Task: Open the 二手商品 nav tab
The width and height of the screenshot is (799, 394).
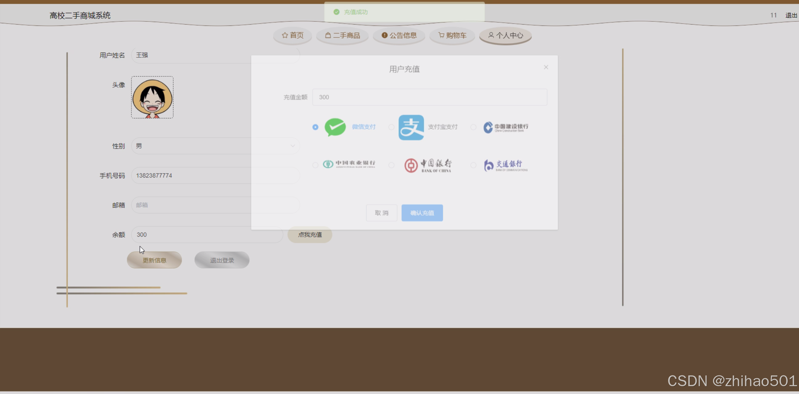Action: coord(342,35)
